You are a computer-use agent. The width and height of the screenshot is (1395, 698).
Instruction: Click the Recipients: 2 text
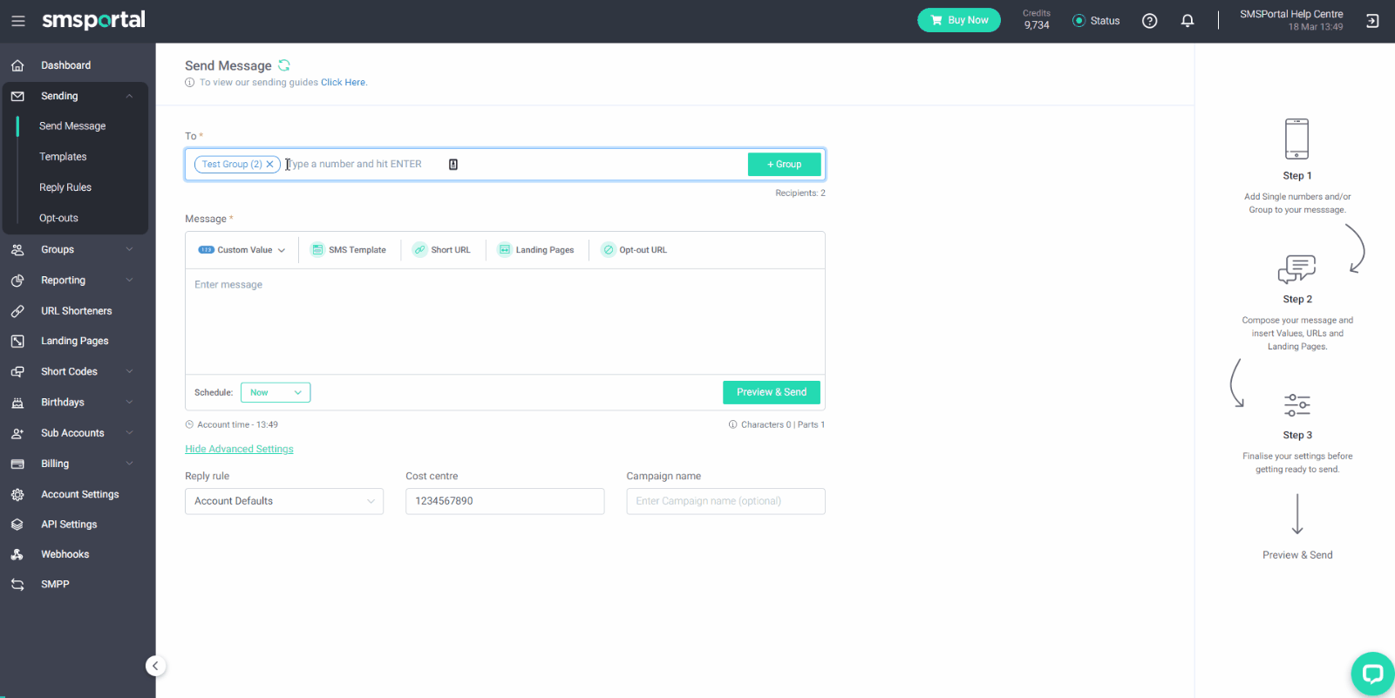tap(800, 193)
